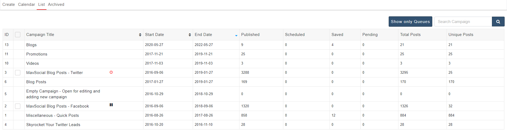Toggle the select-all checkbox in the header
Image resolution: width=507 pixels, height=130 pixels.
pyautogui.click(x=18, y=35)
